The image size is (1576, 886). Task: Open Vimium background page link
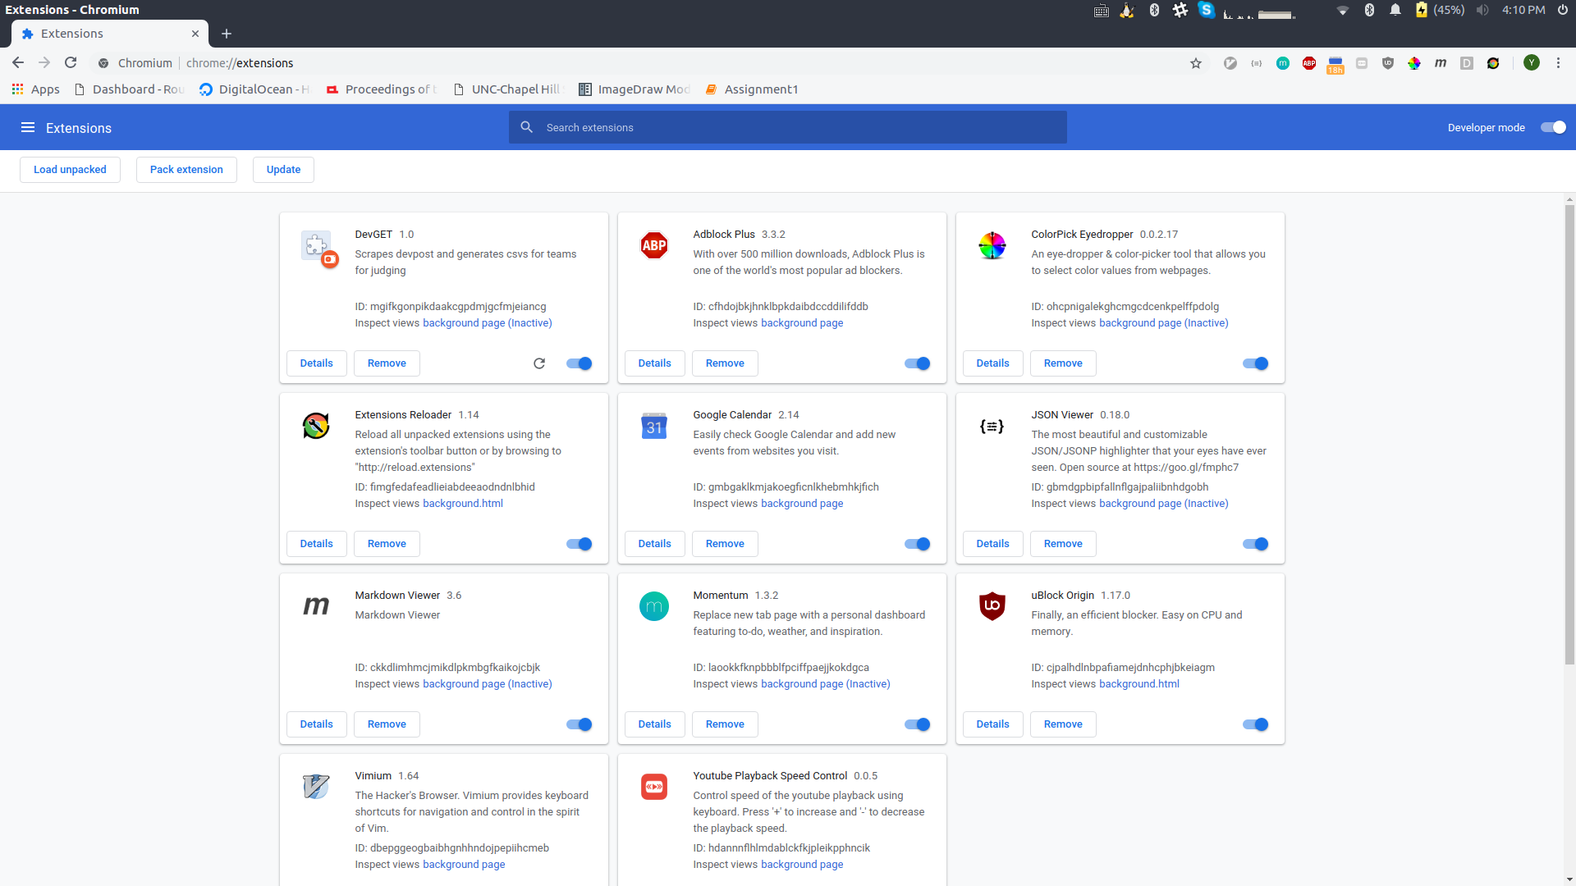coord(464,865)
